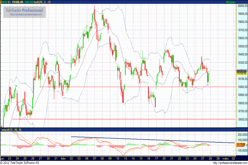248x165 pixels.
Task: Click the -204,02 change value
Action: [x=29, y=2]
